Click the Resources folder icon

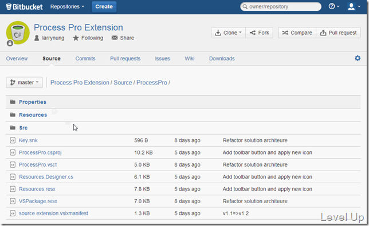[13, 115]
